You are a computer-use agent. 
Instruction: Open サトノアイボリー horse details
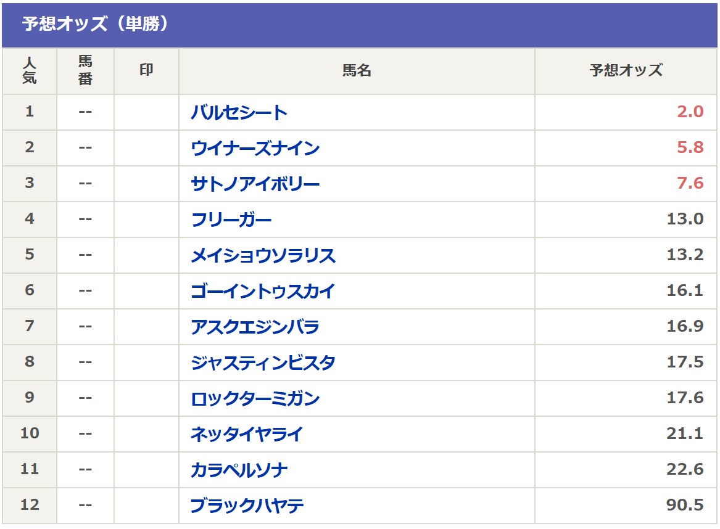coord(255,184)
